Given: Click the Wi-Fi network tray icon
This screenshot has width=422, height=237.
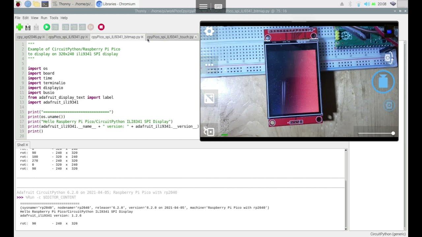Looking at the screenshot, I should coord(358,4).
